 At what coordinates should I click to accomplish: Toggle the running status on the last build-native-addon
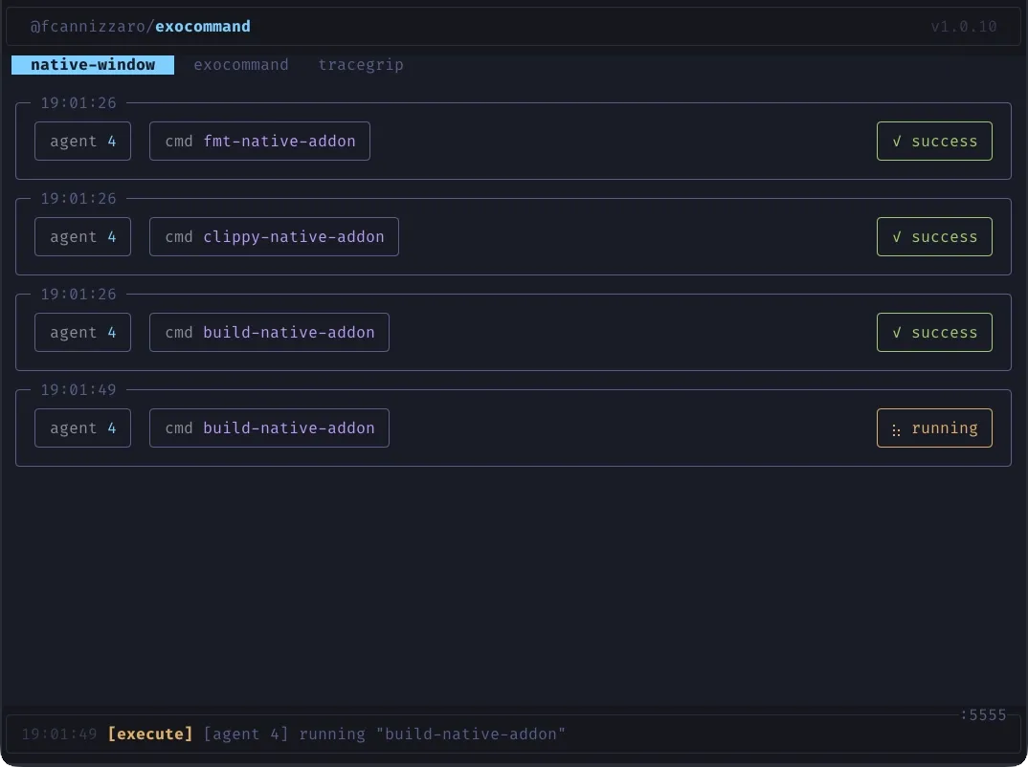(934, 428)
